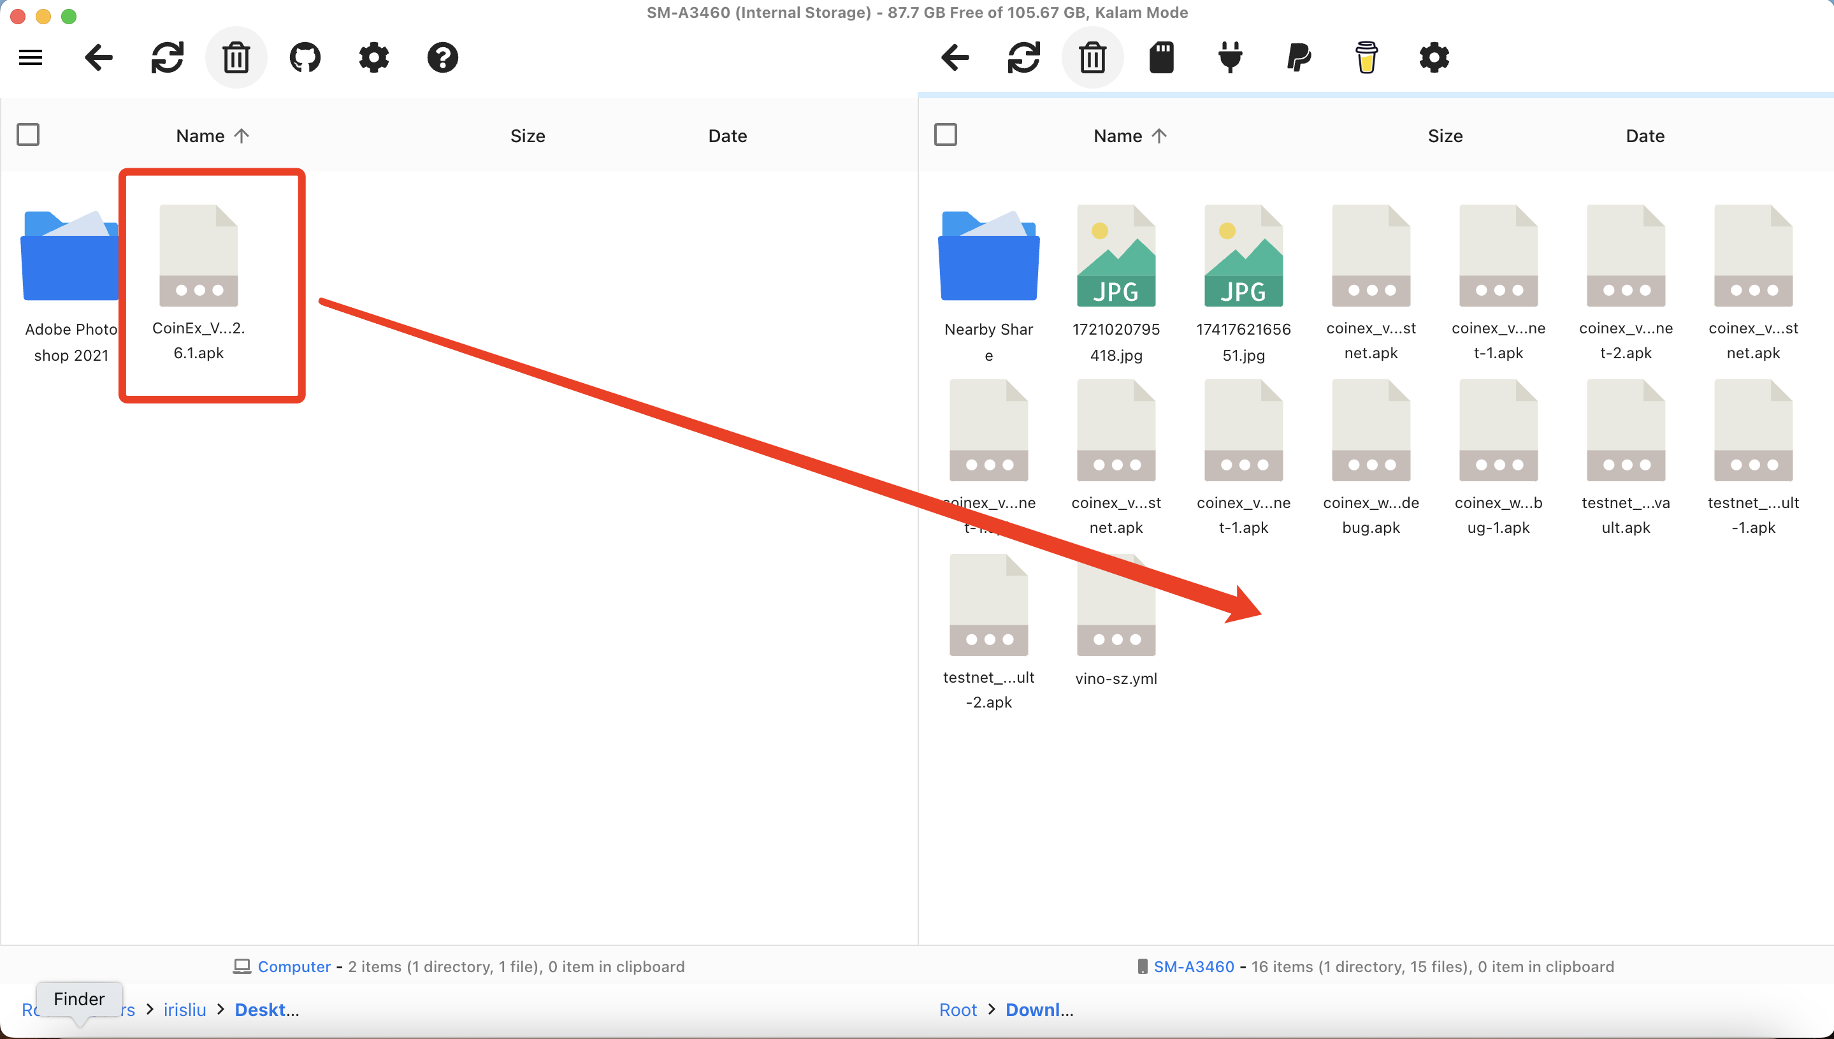Image resolution: width=1834 pixels, height=1039 pixels.
Task: Click the Buy Me a Coffee cup icon
Action: coord(1366,57)
